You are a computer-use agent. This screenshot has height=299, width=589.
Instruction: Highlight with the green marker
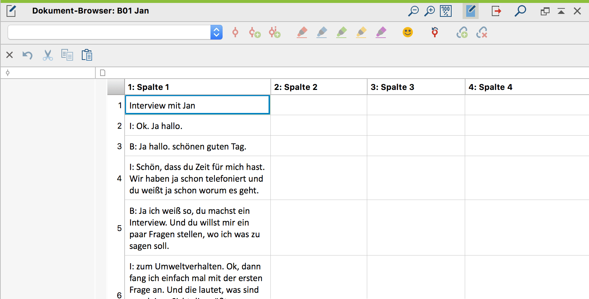pyautogui.click(x=342, y=33)
